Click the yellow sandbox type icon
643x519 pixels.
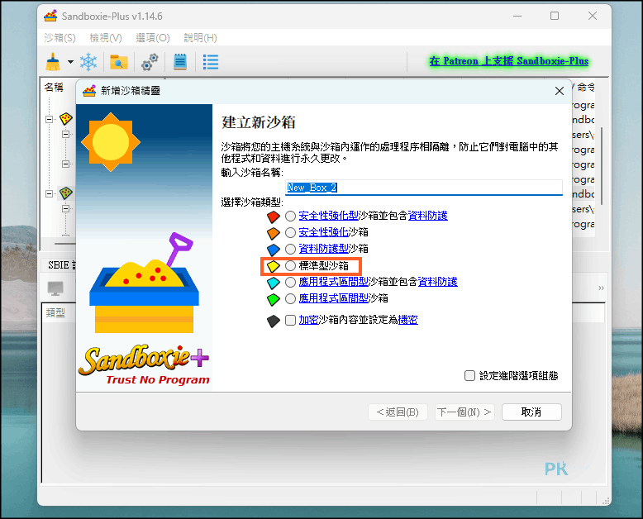(273, 266)
